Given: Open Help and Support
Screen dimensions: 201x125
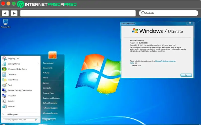Looking at the screenshot, I should pos(50,108).
